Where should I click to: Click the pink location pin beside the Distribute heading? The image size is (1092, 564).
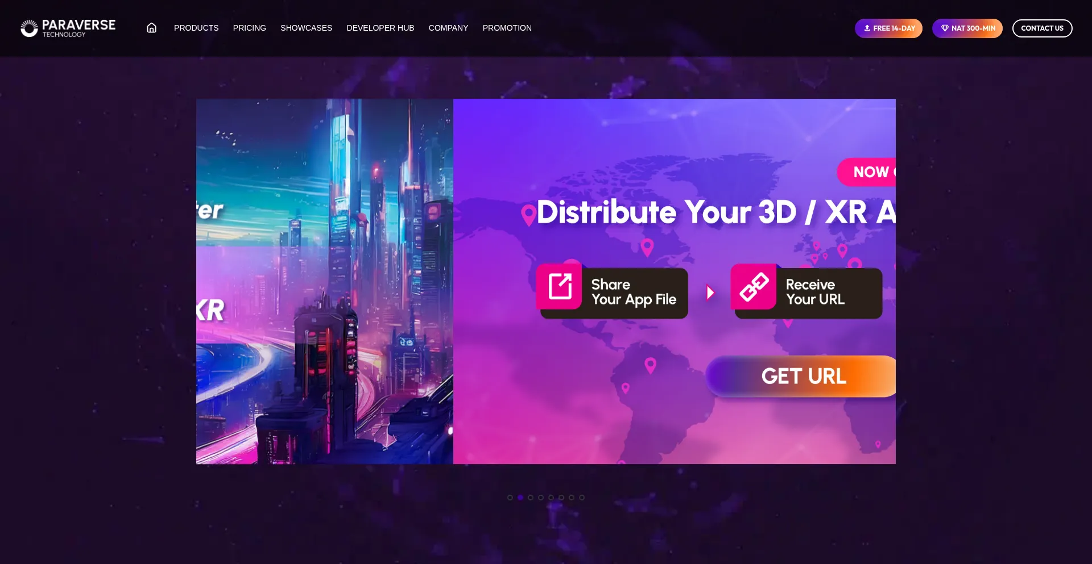(528, 215)
